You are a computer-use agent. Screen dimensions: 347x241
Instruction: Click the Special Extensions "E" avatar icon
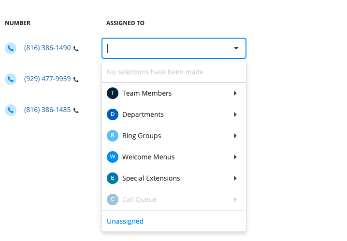click(113, 178)
